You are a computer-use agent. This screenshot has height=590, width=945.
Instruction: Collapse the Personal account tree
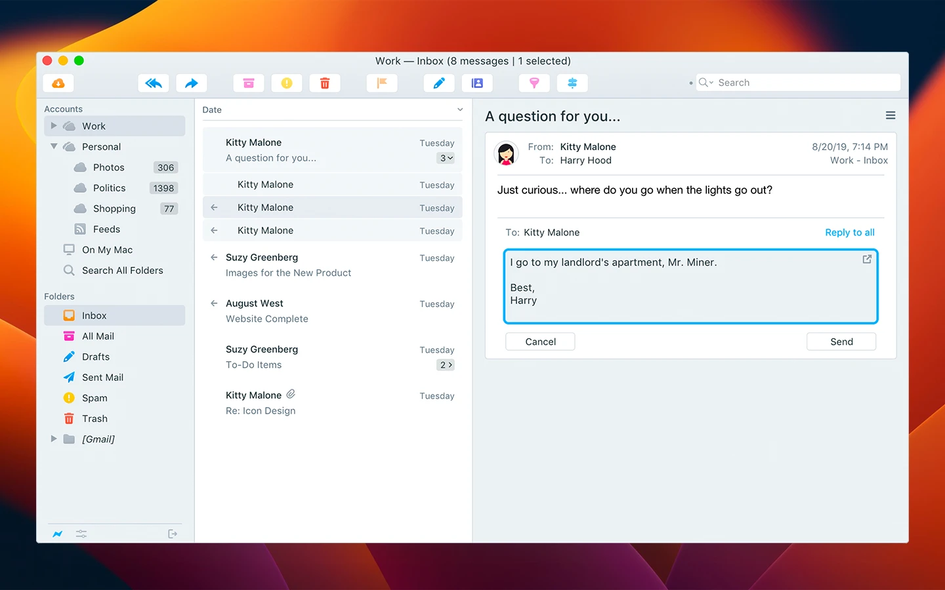coord(54,146)
